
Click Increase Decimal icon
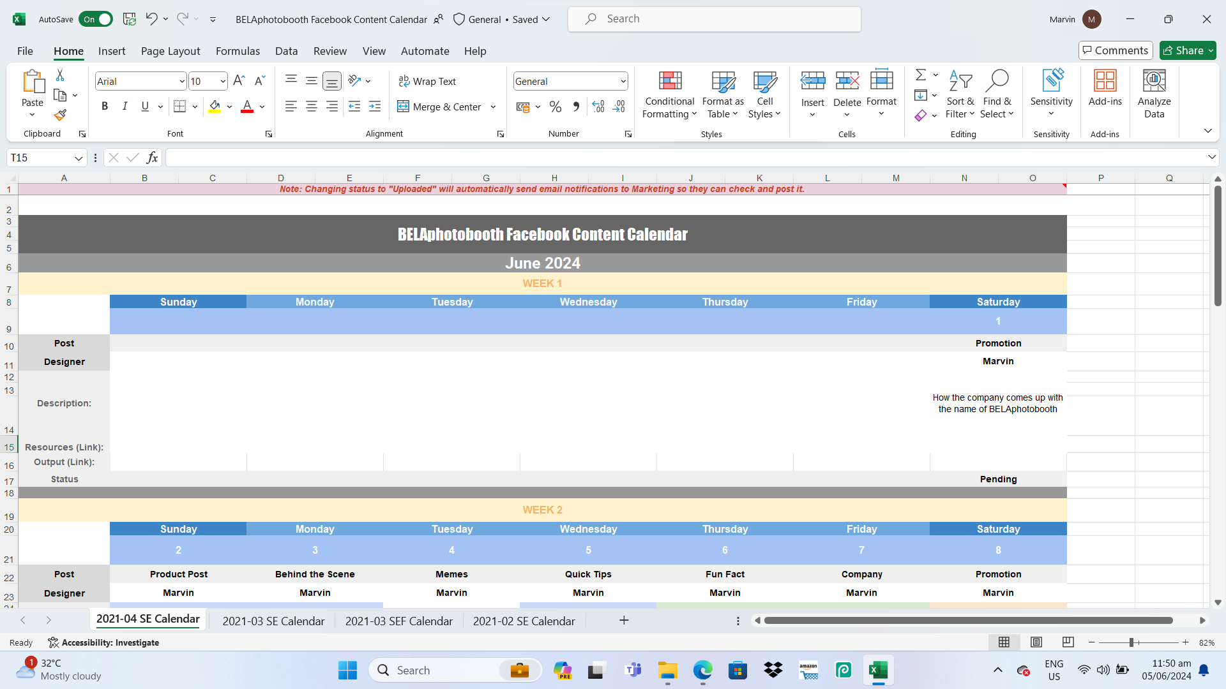click(x=598, y=107)
